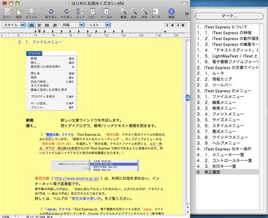Set justified text alignment
Screen dimensions: 268x218
[x=47, y=25]
